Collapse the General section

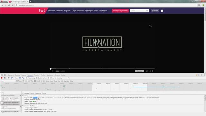(x=23, y=96)
